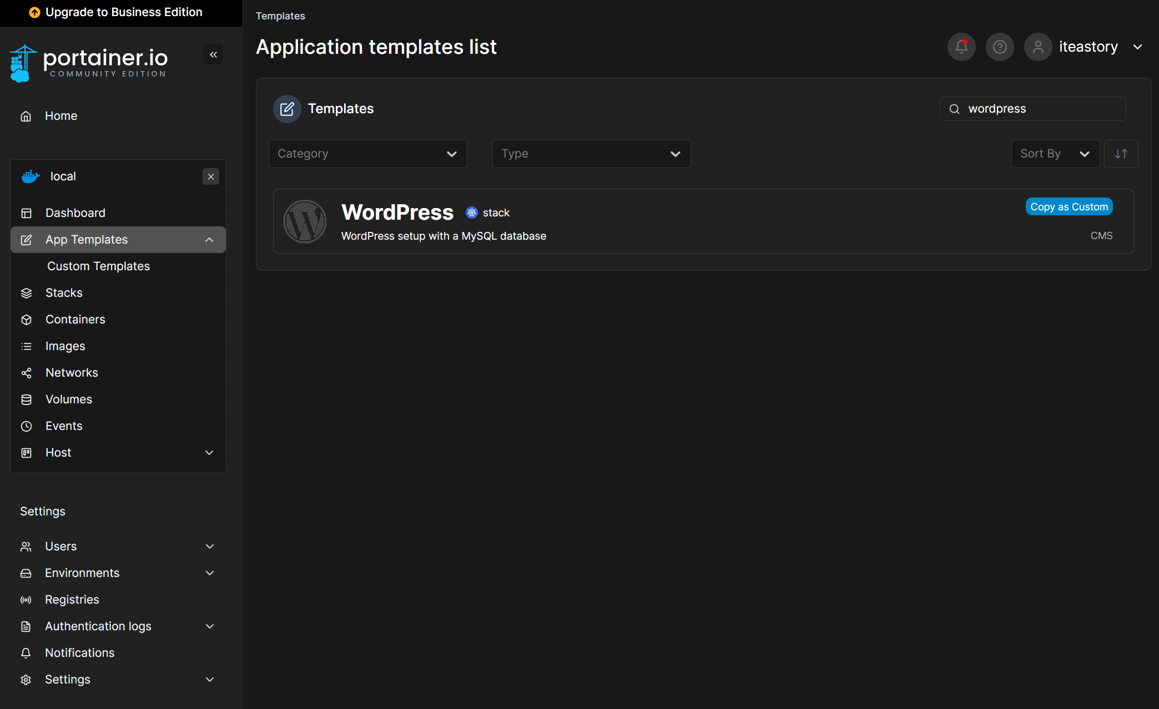Screen dimensions: 1159x709
Task: Toggle the sort order arrows button
Action: [1121, 154]
